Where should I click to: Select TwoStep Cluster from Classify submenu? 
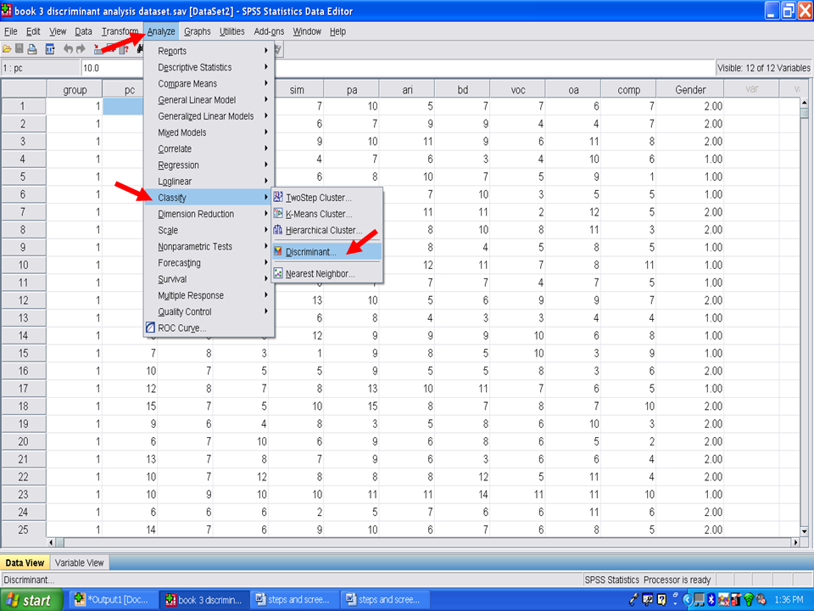coord(318,198)
